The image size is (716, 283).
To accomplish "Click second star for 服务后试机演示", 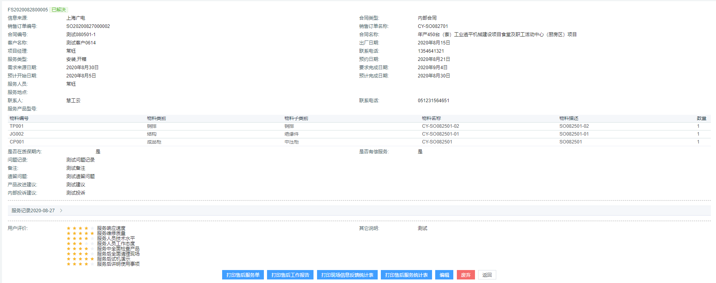I will tap(74, 259).
